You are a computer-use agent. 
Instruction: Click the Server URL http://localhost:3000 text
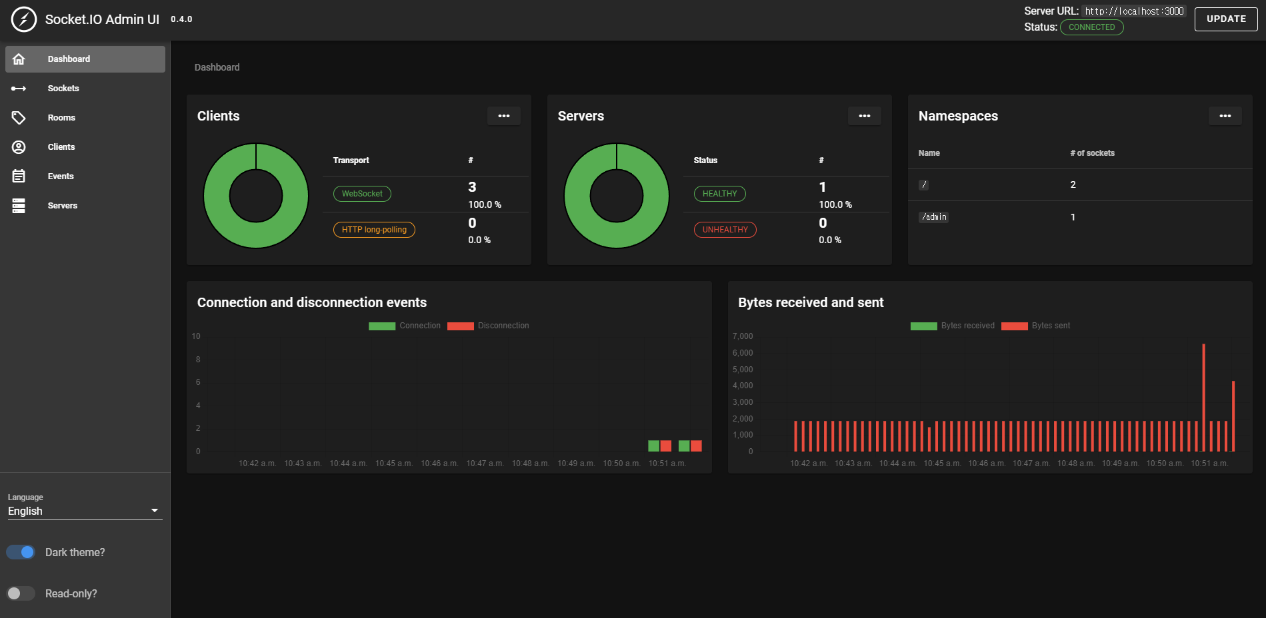point(1134,11)
